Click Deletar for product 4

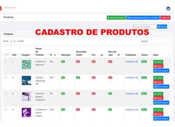[x=158, y=114]
